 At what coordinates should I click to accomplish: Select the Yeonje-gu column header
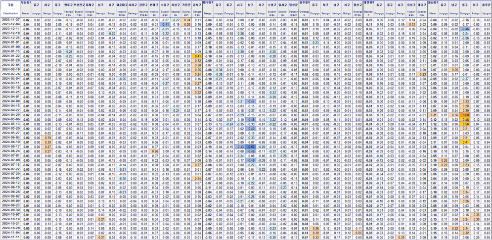[x=154, y=8]
